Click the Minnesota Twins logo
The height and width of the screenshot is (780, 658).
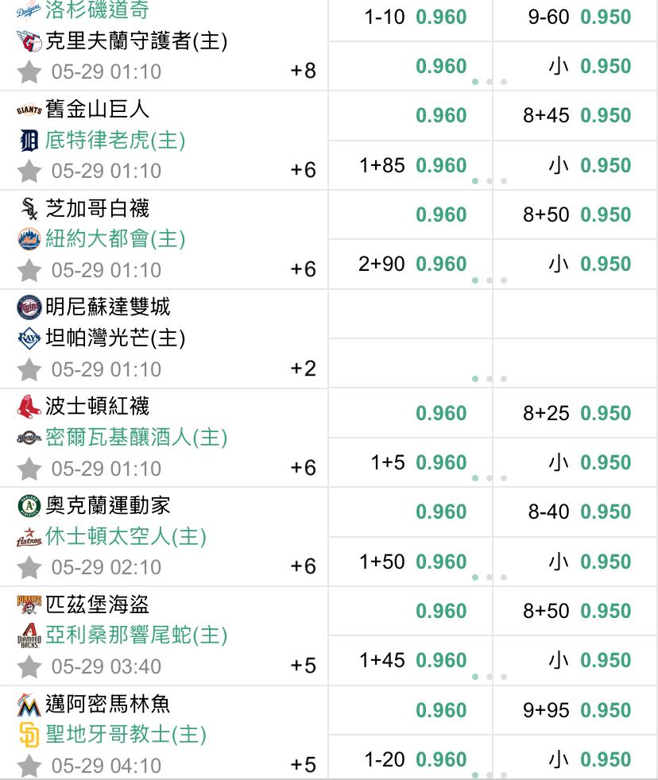(29, 307)
